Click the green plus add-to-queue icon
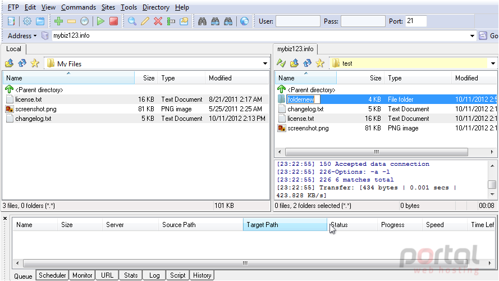Image resolution: width=499 pixels, height=281 pixels. coord(58,21)
